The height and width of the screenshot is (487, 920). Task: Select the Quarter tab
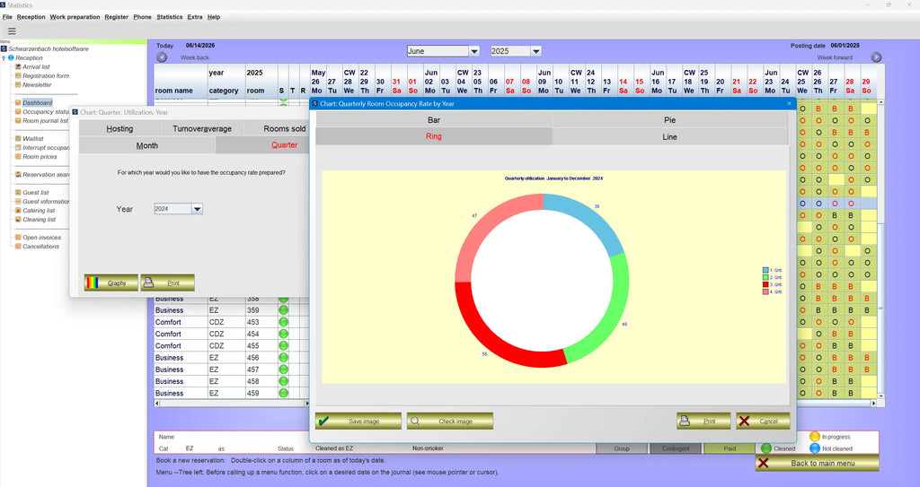tap(262, 145)
